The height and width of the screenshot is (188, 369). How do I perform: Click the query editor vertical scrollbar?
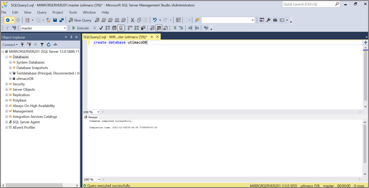(x=366, y=78)
